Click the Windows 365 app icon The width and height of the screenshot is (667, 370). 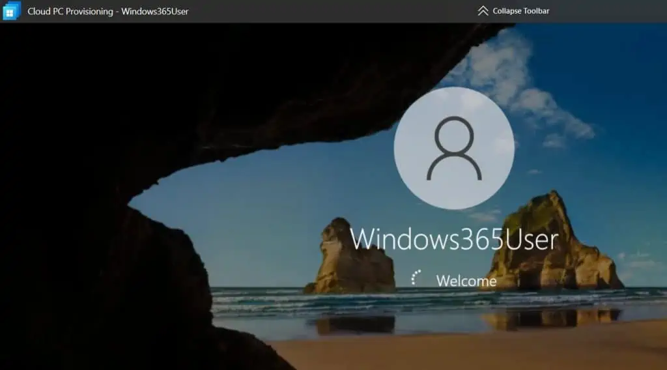11,10
